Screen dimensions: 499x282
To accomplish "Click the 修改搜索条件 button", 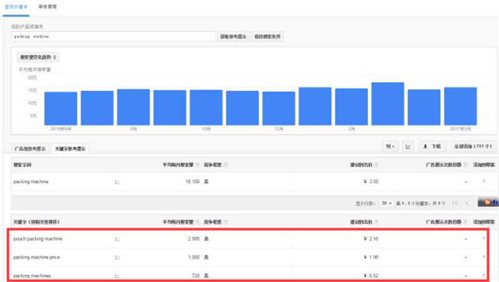I will pos(267,37).
